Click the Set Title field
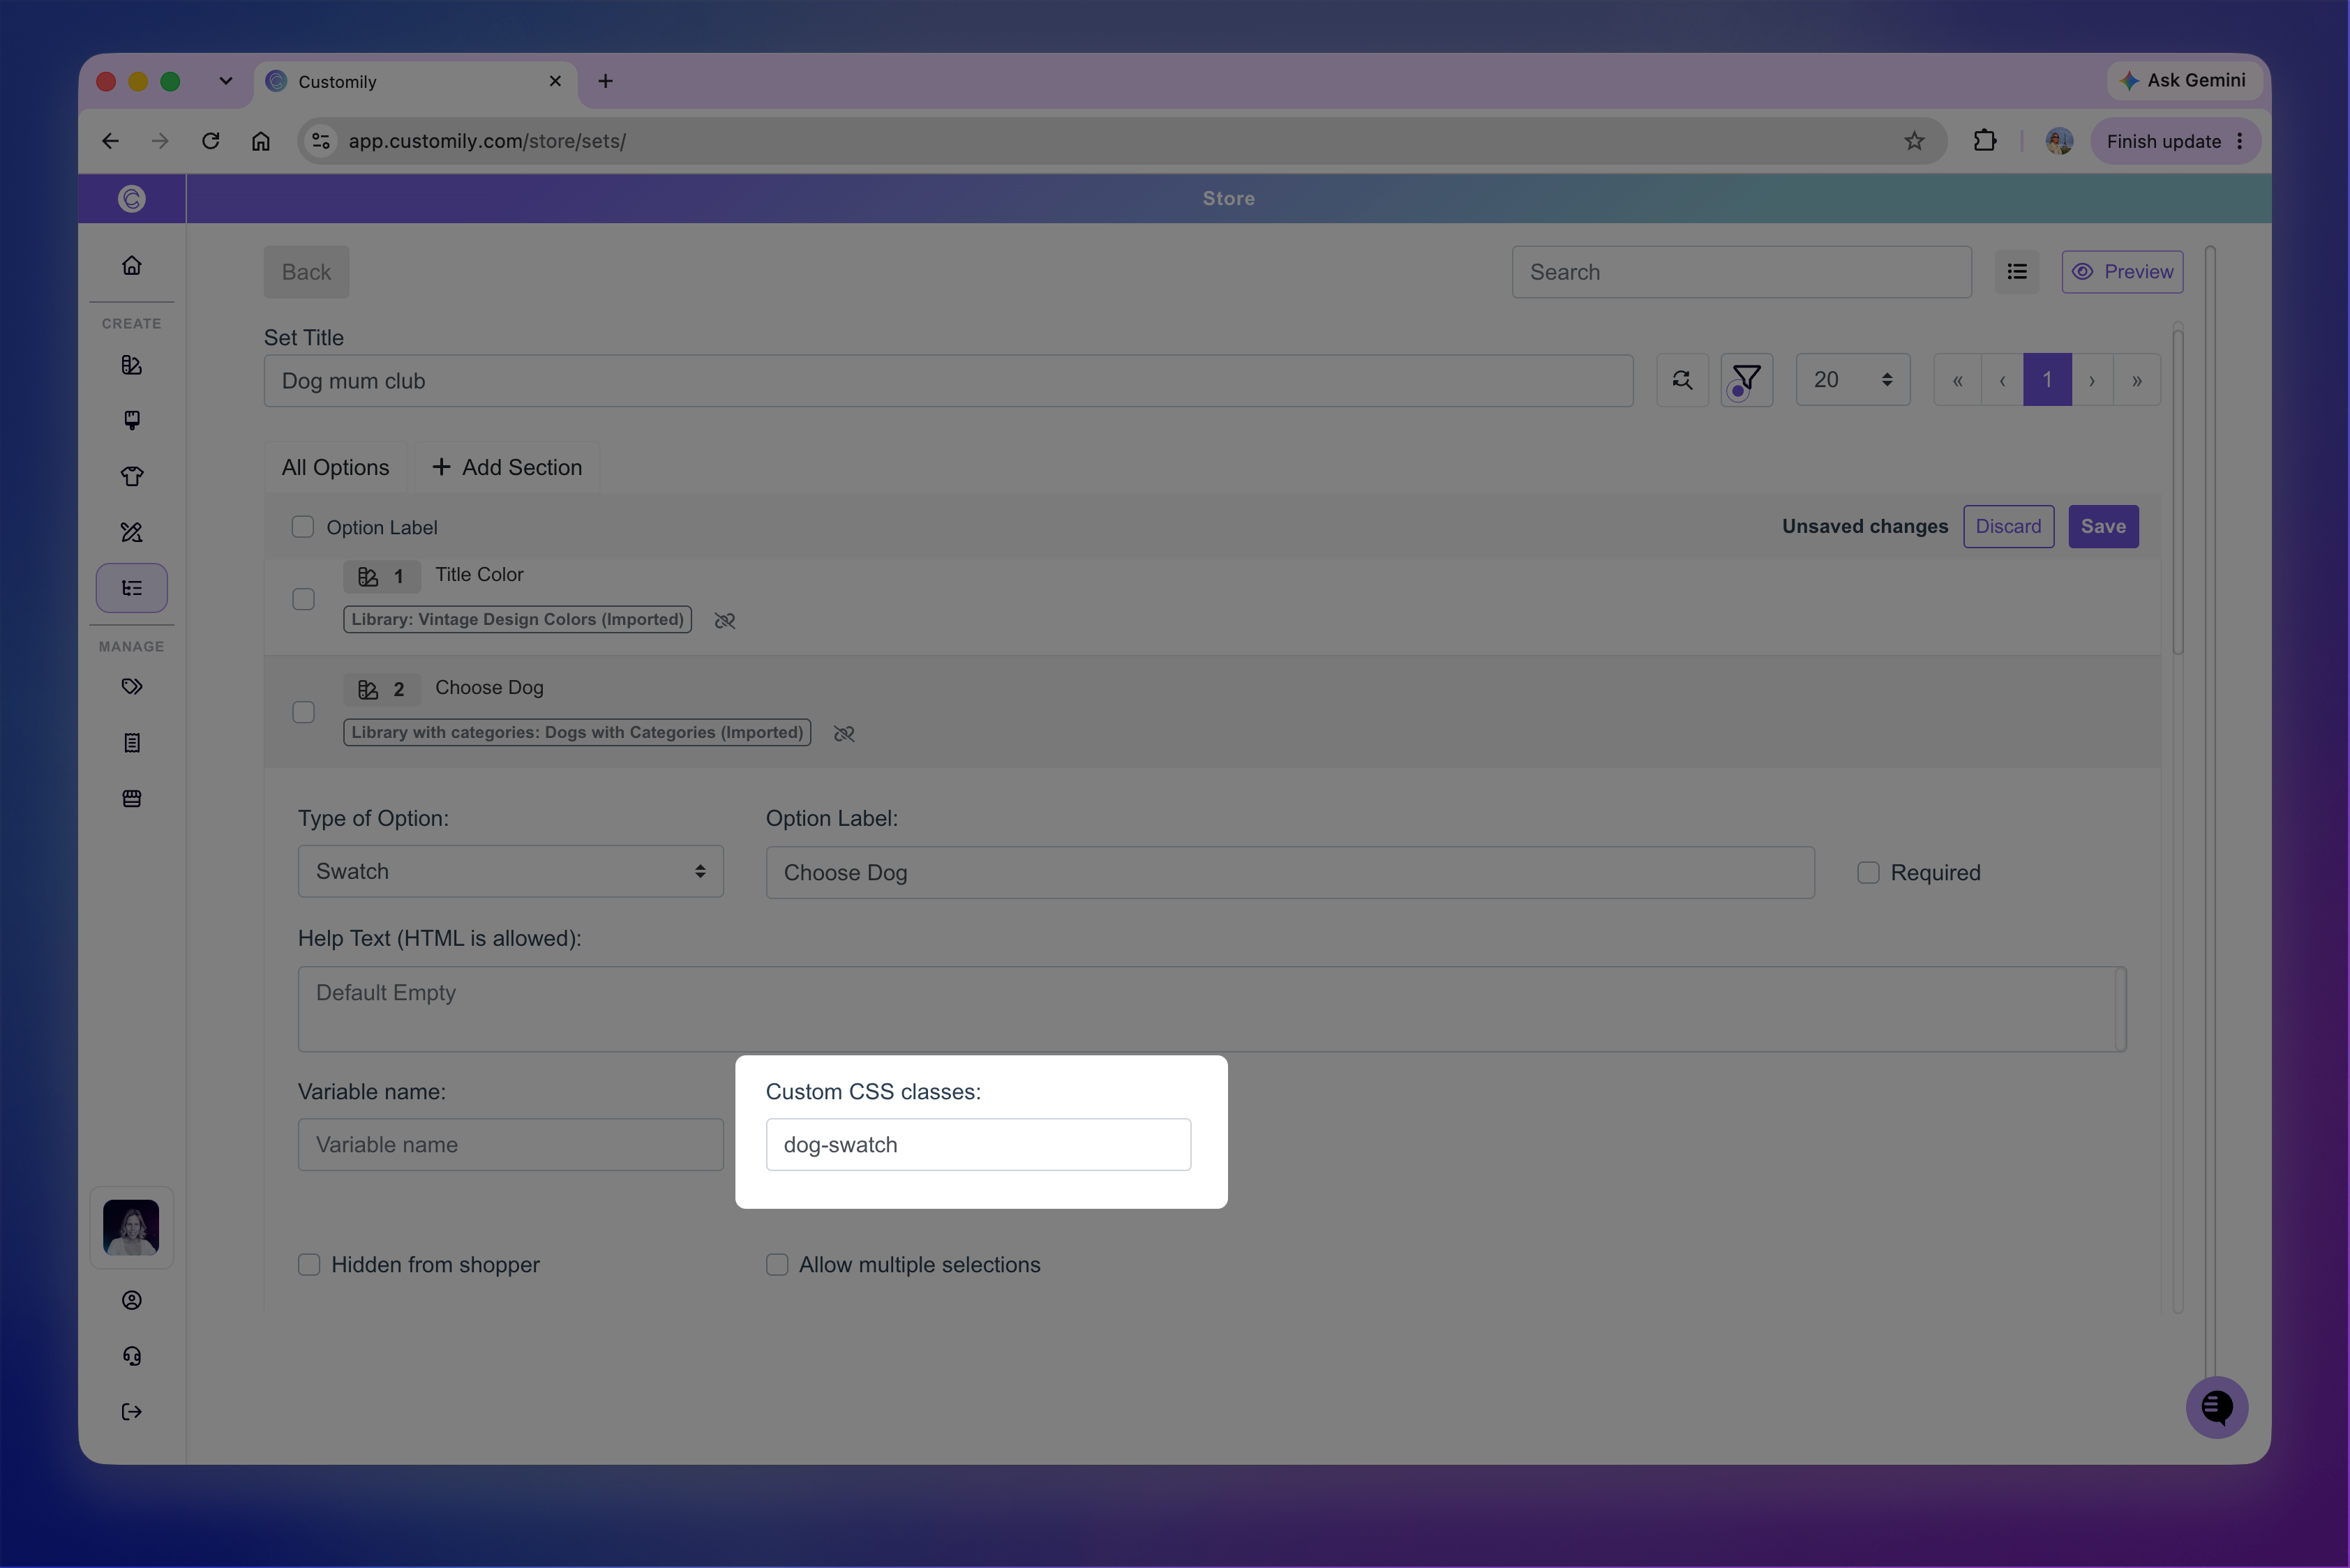 [x=948, y=381]
